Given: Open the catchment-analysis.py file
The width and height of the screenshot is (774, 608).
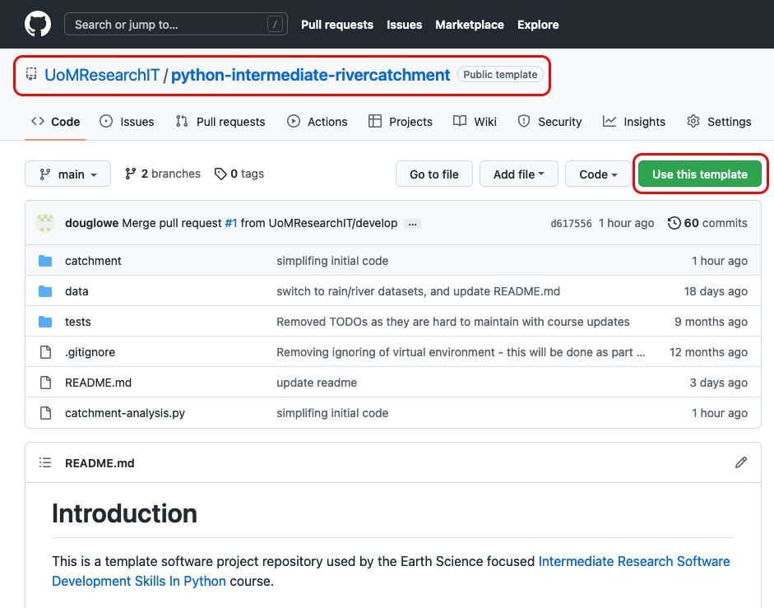Looking at the screenshot, I should coord(124,413).
